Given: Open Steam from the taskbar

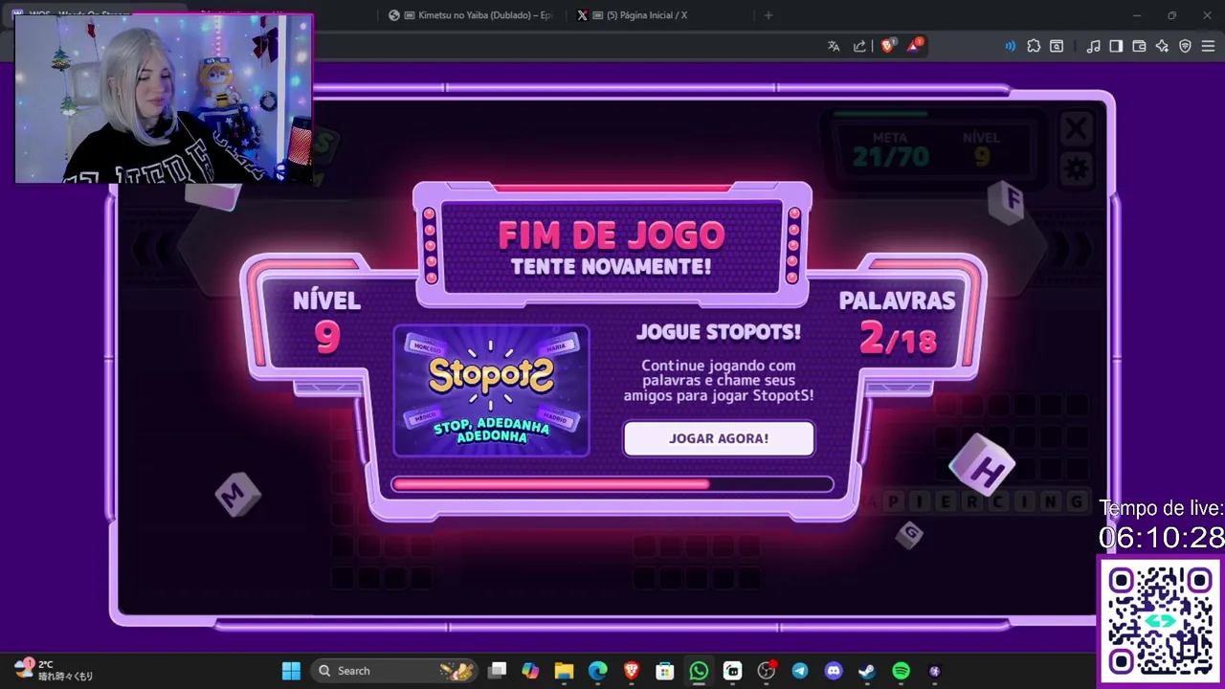Looking at the screenshot, I should [x=867, y=671].
